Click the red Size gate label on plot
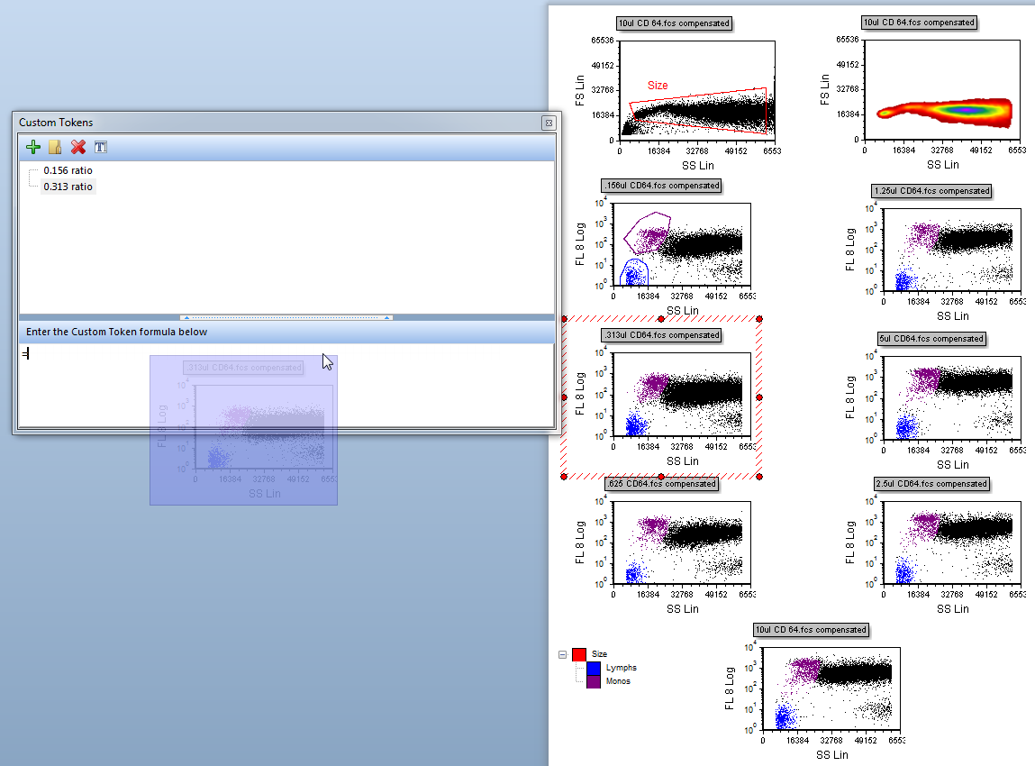 tap(658, 86)
